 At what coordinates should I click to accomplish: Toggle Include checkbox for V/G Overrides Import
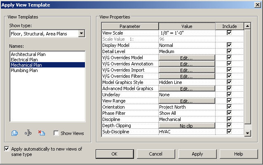pos(229,70)
